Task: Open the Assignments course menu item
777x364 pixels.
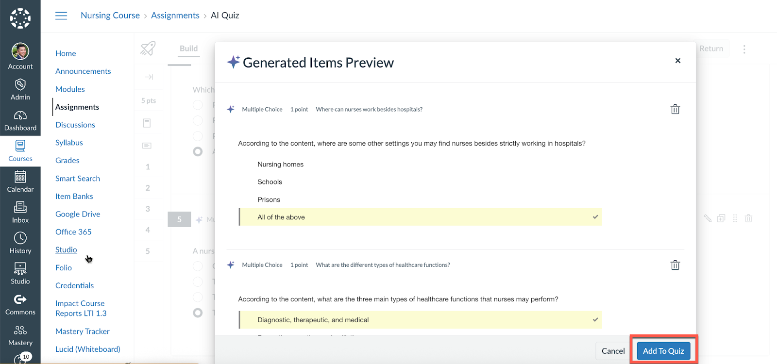Action: (x=77, y=107)
